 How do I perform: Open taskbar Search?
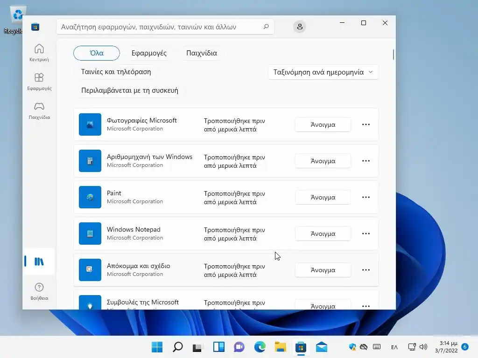coord(178,347)
